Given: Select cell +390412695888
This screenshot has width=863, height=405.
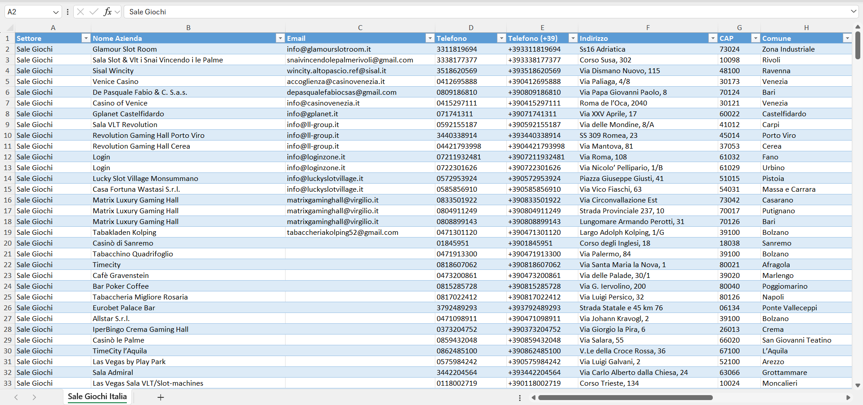Looking at the screenshot, I should [x=542, y=81].
